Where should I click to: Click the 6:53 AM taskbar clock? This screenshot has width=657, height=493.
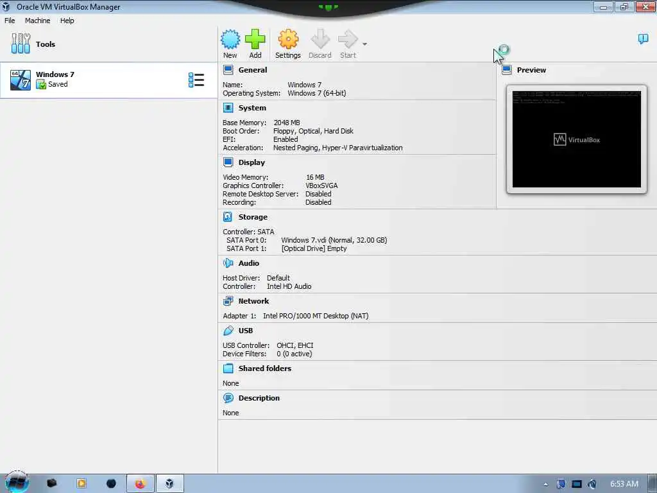coord(624,484)
